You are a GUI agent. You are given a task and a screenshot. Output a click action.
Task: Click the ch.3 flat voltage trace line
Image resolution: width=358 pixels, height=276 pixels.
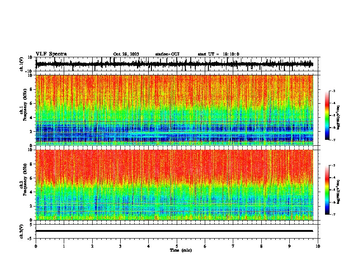coord(174,231)
